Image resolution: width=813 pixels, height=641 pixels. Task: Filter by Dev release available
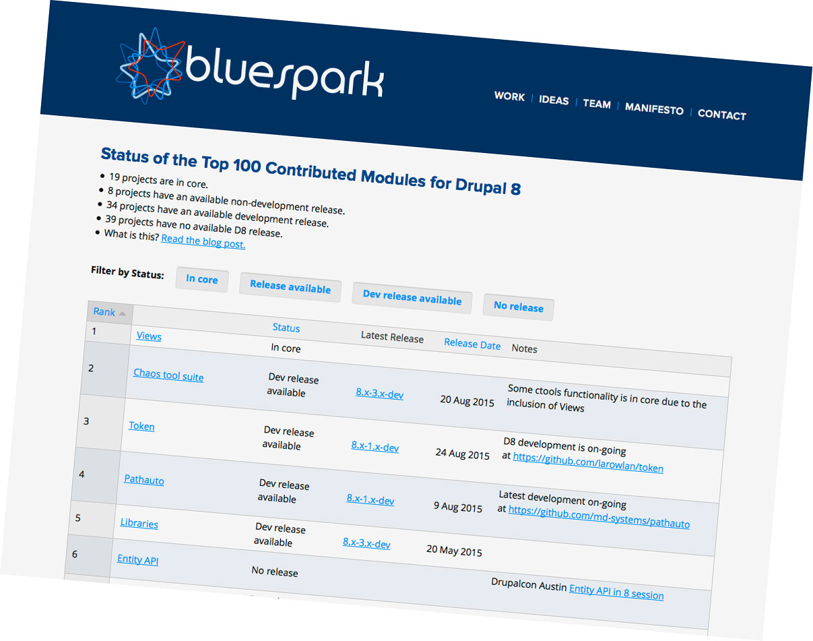click(x=412, y=297)
